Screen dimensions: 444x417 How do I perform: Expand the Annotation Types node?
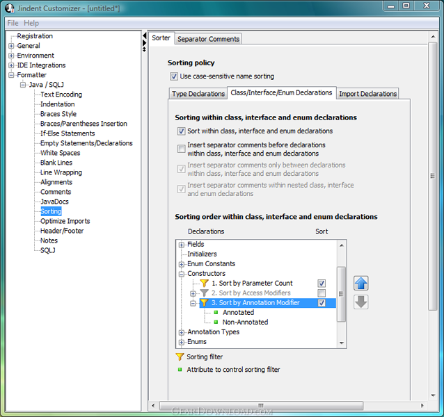click(x=181, y=332)
